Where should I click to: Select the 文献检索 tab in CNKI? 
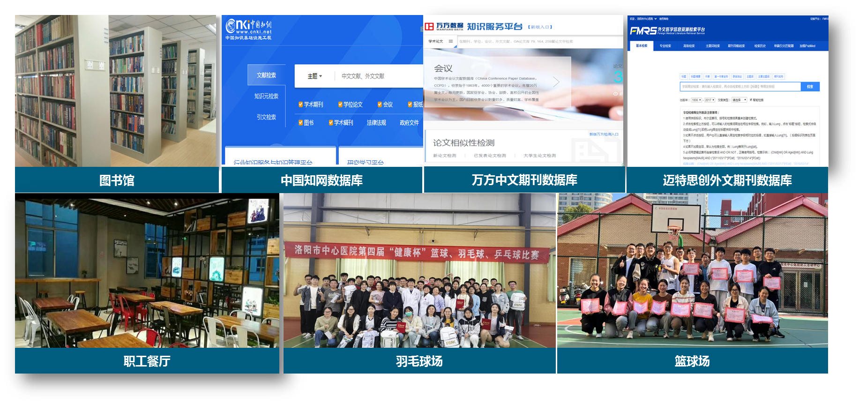(x=266, y=75)
